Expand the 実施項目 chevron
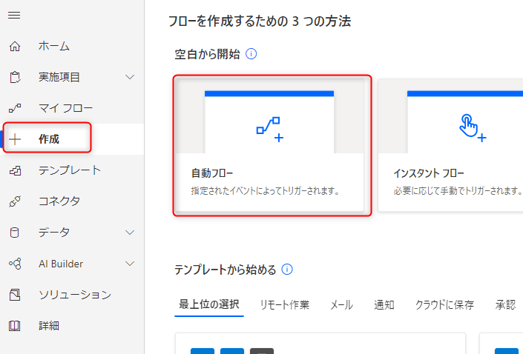 point(130,77)
